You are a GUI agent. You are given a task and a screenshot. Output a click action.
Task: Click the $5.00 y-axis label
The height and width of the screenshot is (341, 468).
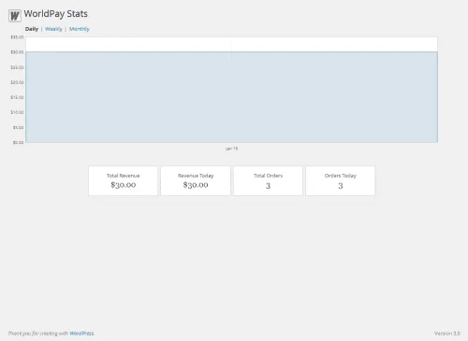pos(18,127)
